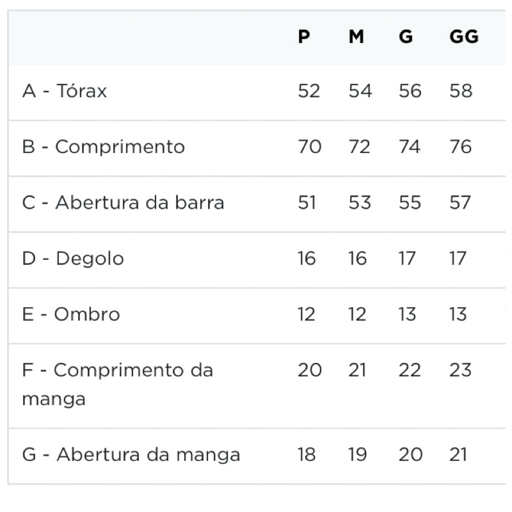Click the D - Degolo row label

73,259
